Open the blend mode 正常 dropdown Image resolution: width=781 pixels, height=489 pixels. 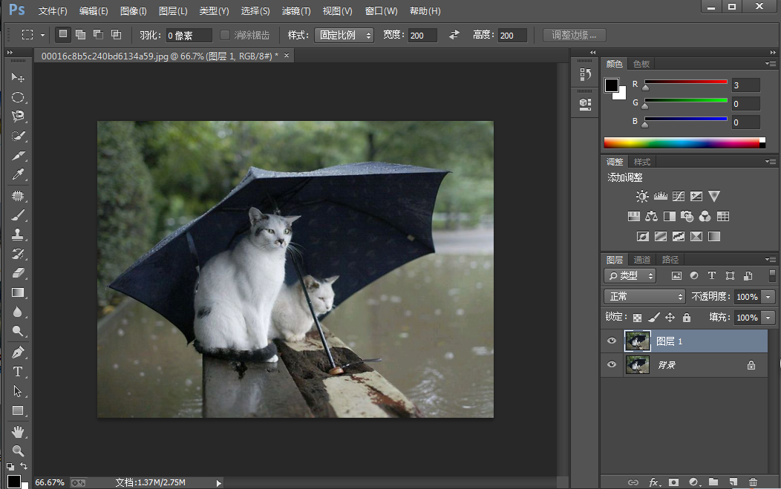pos(644,296)
